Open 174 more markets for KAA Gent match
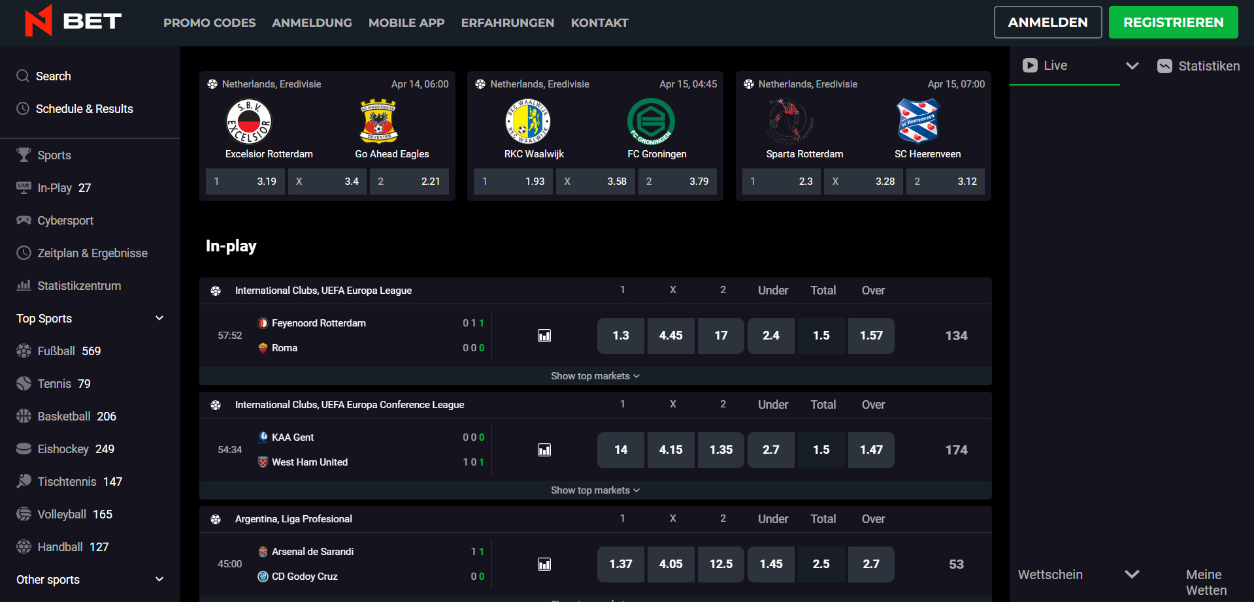This screenshot has width=1254, height=602. [956, 450]
